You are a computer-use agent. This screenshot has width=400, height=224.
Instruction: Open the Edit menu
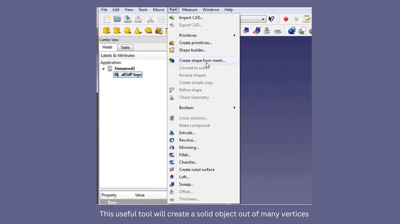pos(116,10)
